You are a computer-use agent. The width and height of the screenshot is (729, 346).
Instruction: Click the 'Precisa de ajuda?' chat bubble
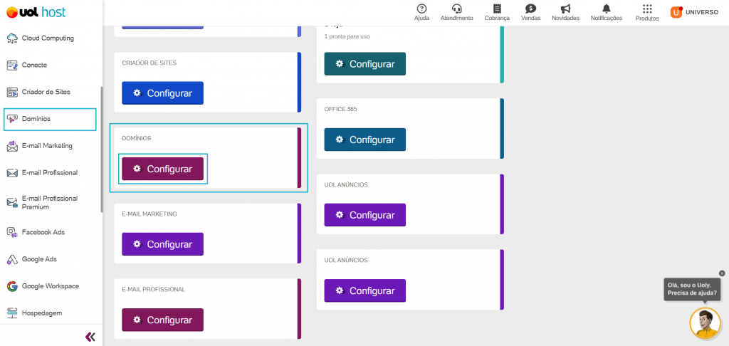coord(692,289)
